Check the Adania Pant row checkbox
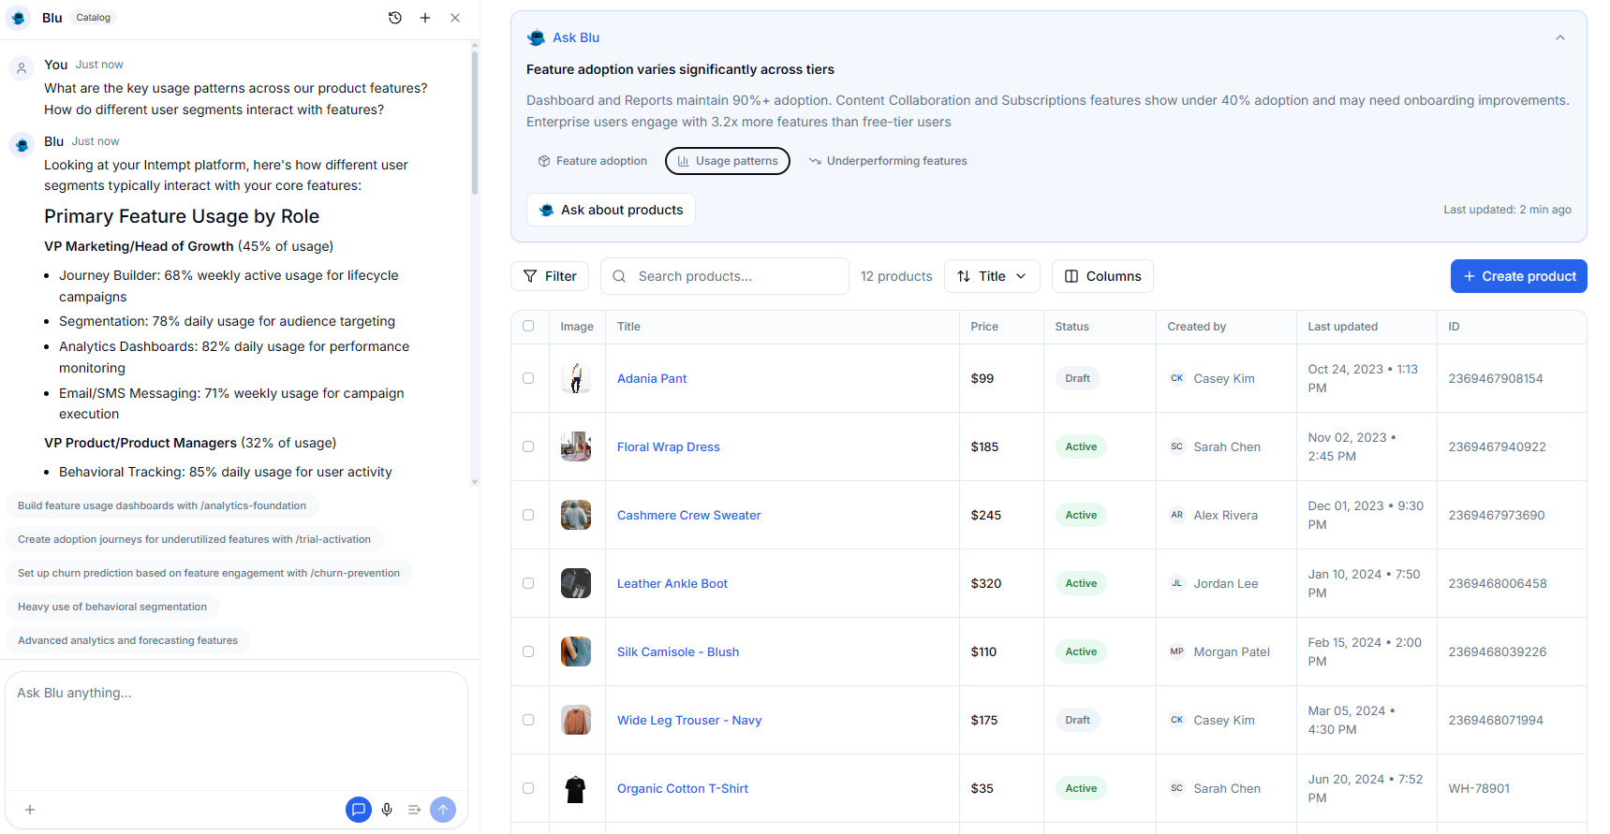Image resolution: width=1610 pixels, height=834 pixels. click(x=528, y=378)
